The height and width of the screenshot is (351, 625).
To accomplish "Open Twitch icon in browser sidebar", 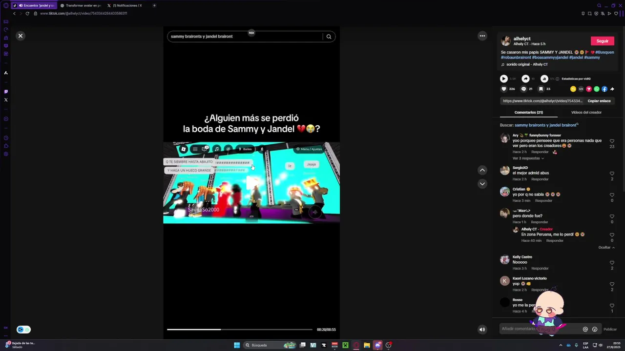I will [6, 92].
